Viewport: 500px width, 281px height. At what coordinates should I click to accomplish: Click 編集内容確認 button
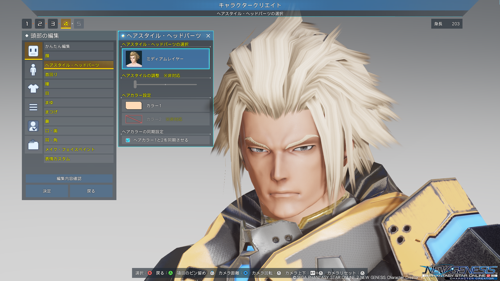coord(69,178)
